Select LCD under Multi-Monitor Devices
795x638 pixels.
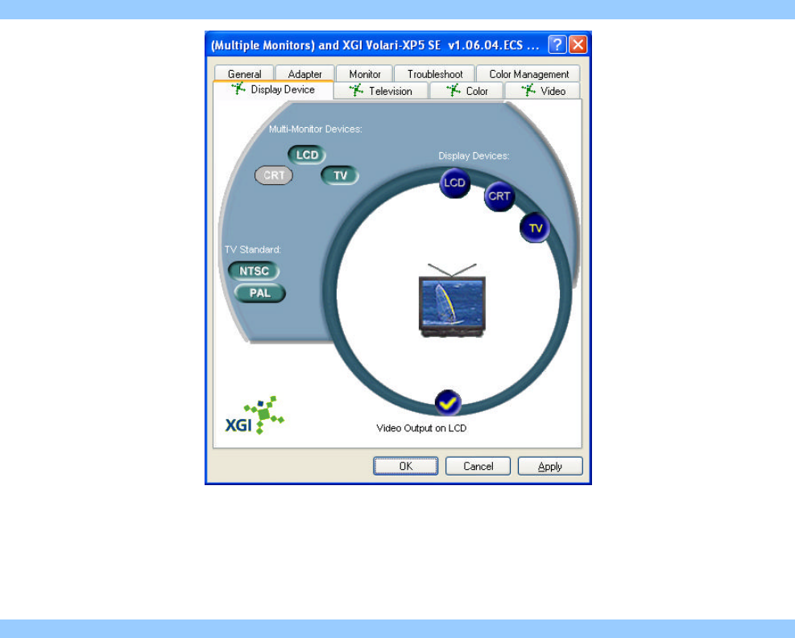[307, 155]
